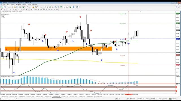The height and width of the screenshot is (101, 181).
Task: Switch to the USDJPY,M30 chart tab
Action: (22, 97)
